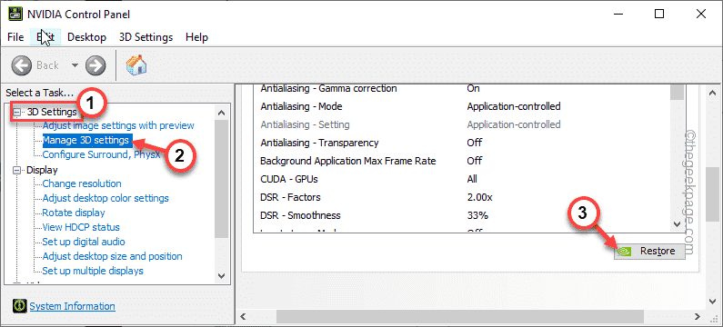Click the settings list scroll down arrow

click(x=678, y=224)
